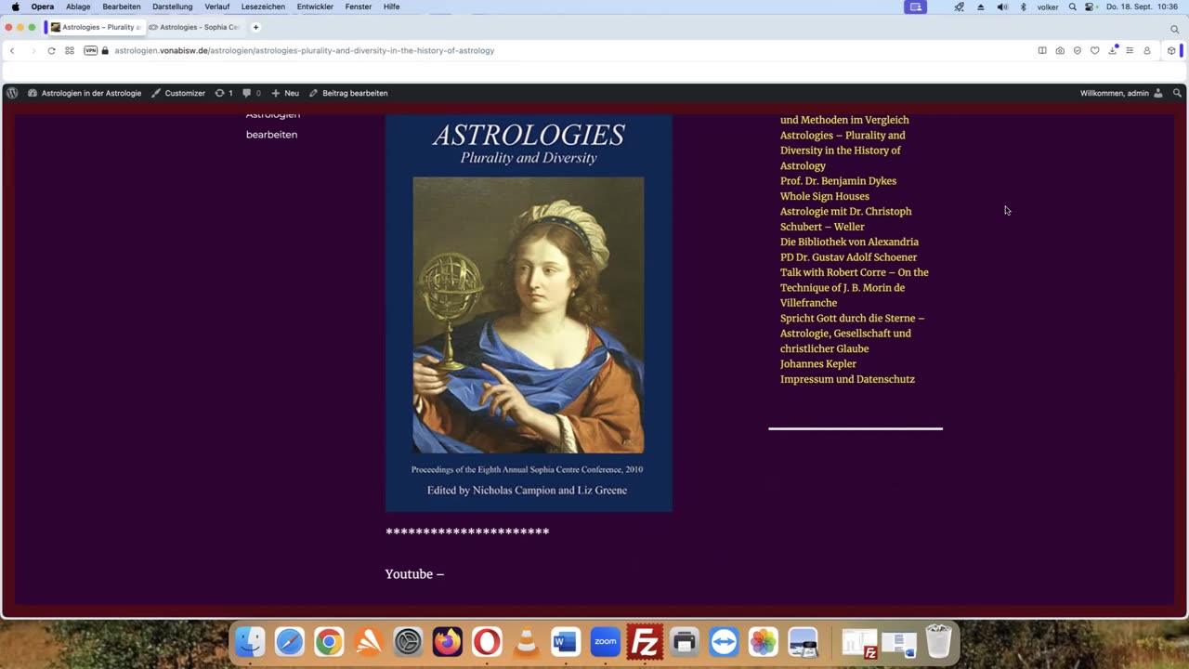
Task: Open Microsoft Word from the dock
Action: click(x=566, y=642)
